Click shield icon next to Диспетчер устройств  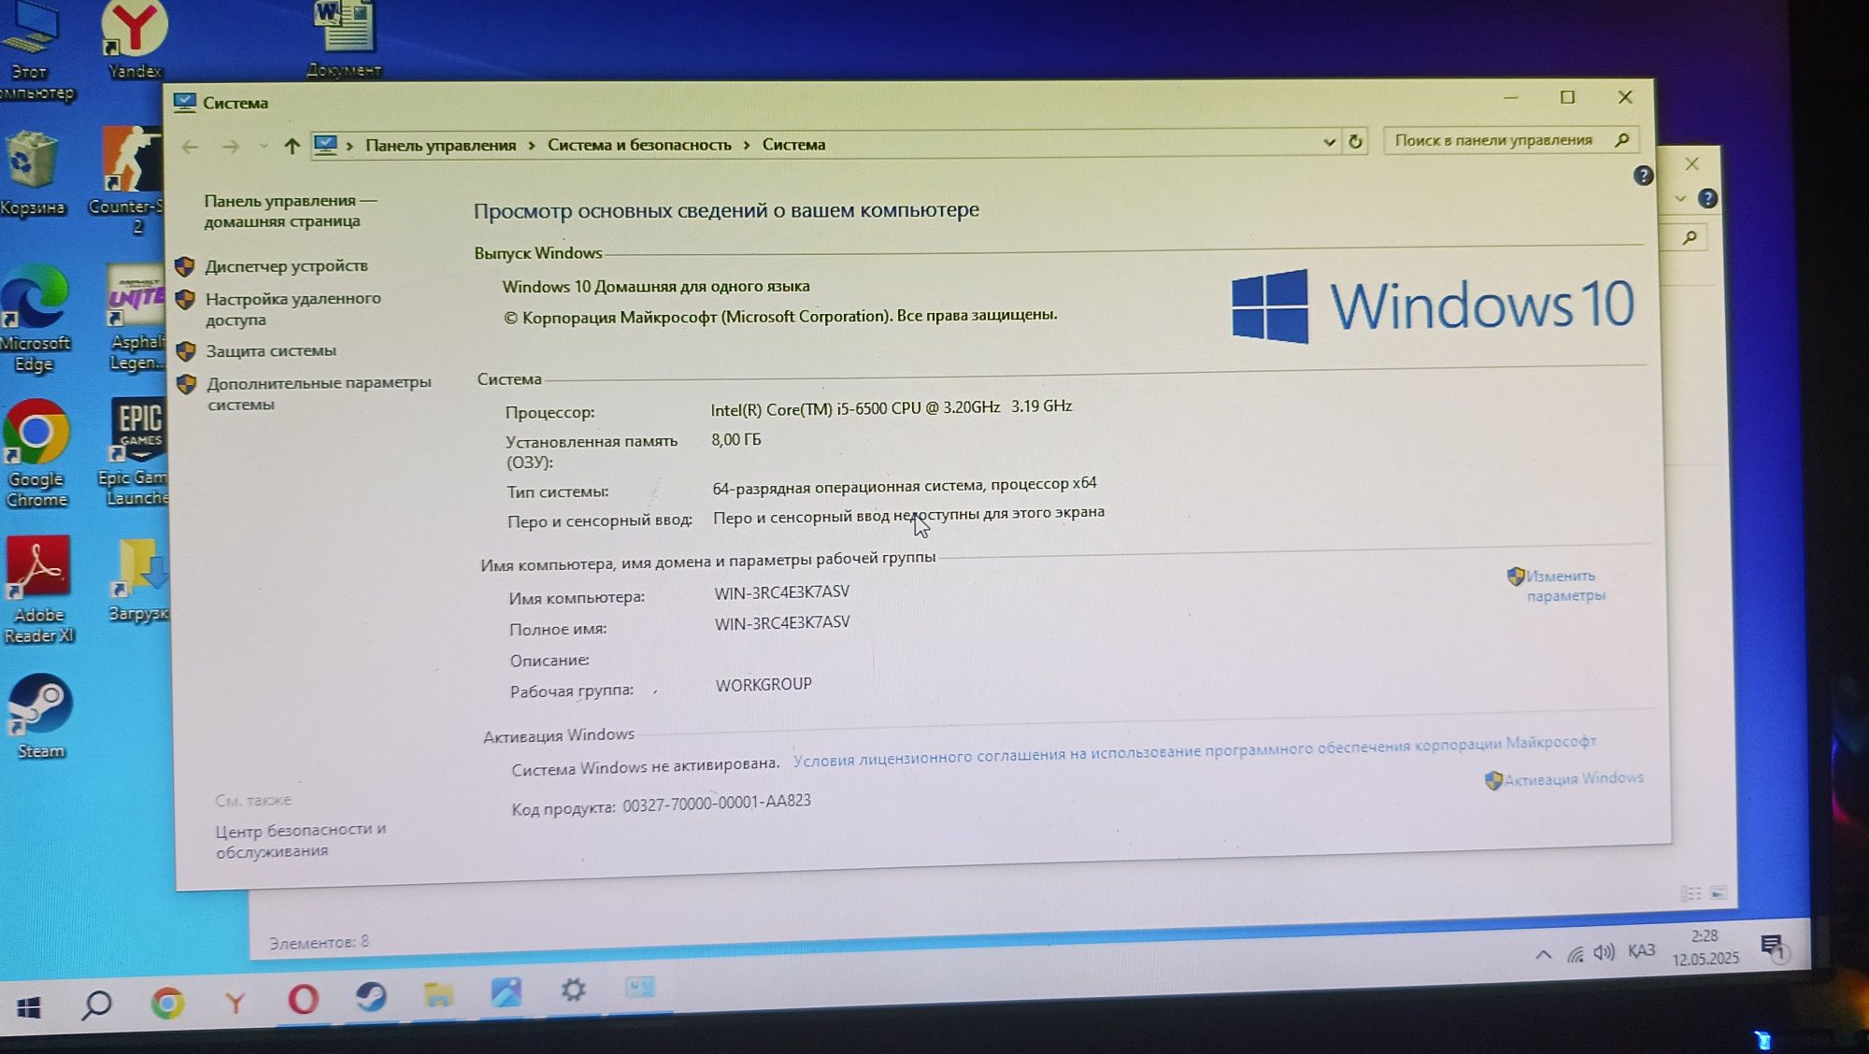click(185, 267)
